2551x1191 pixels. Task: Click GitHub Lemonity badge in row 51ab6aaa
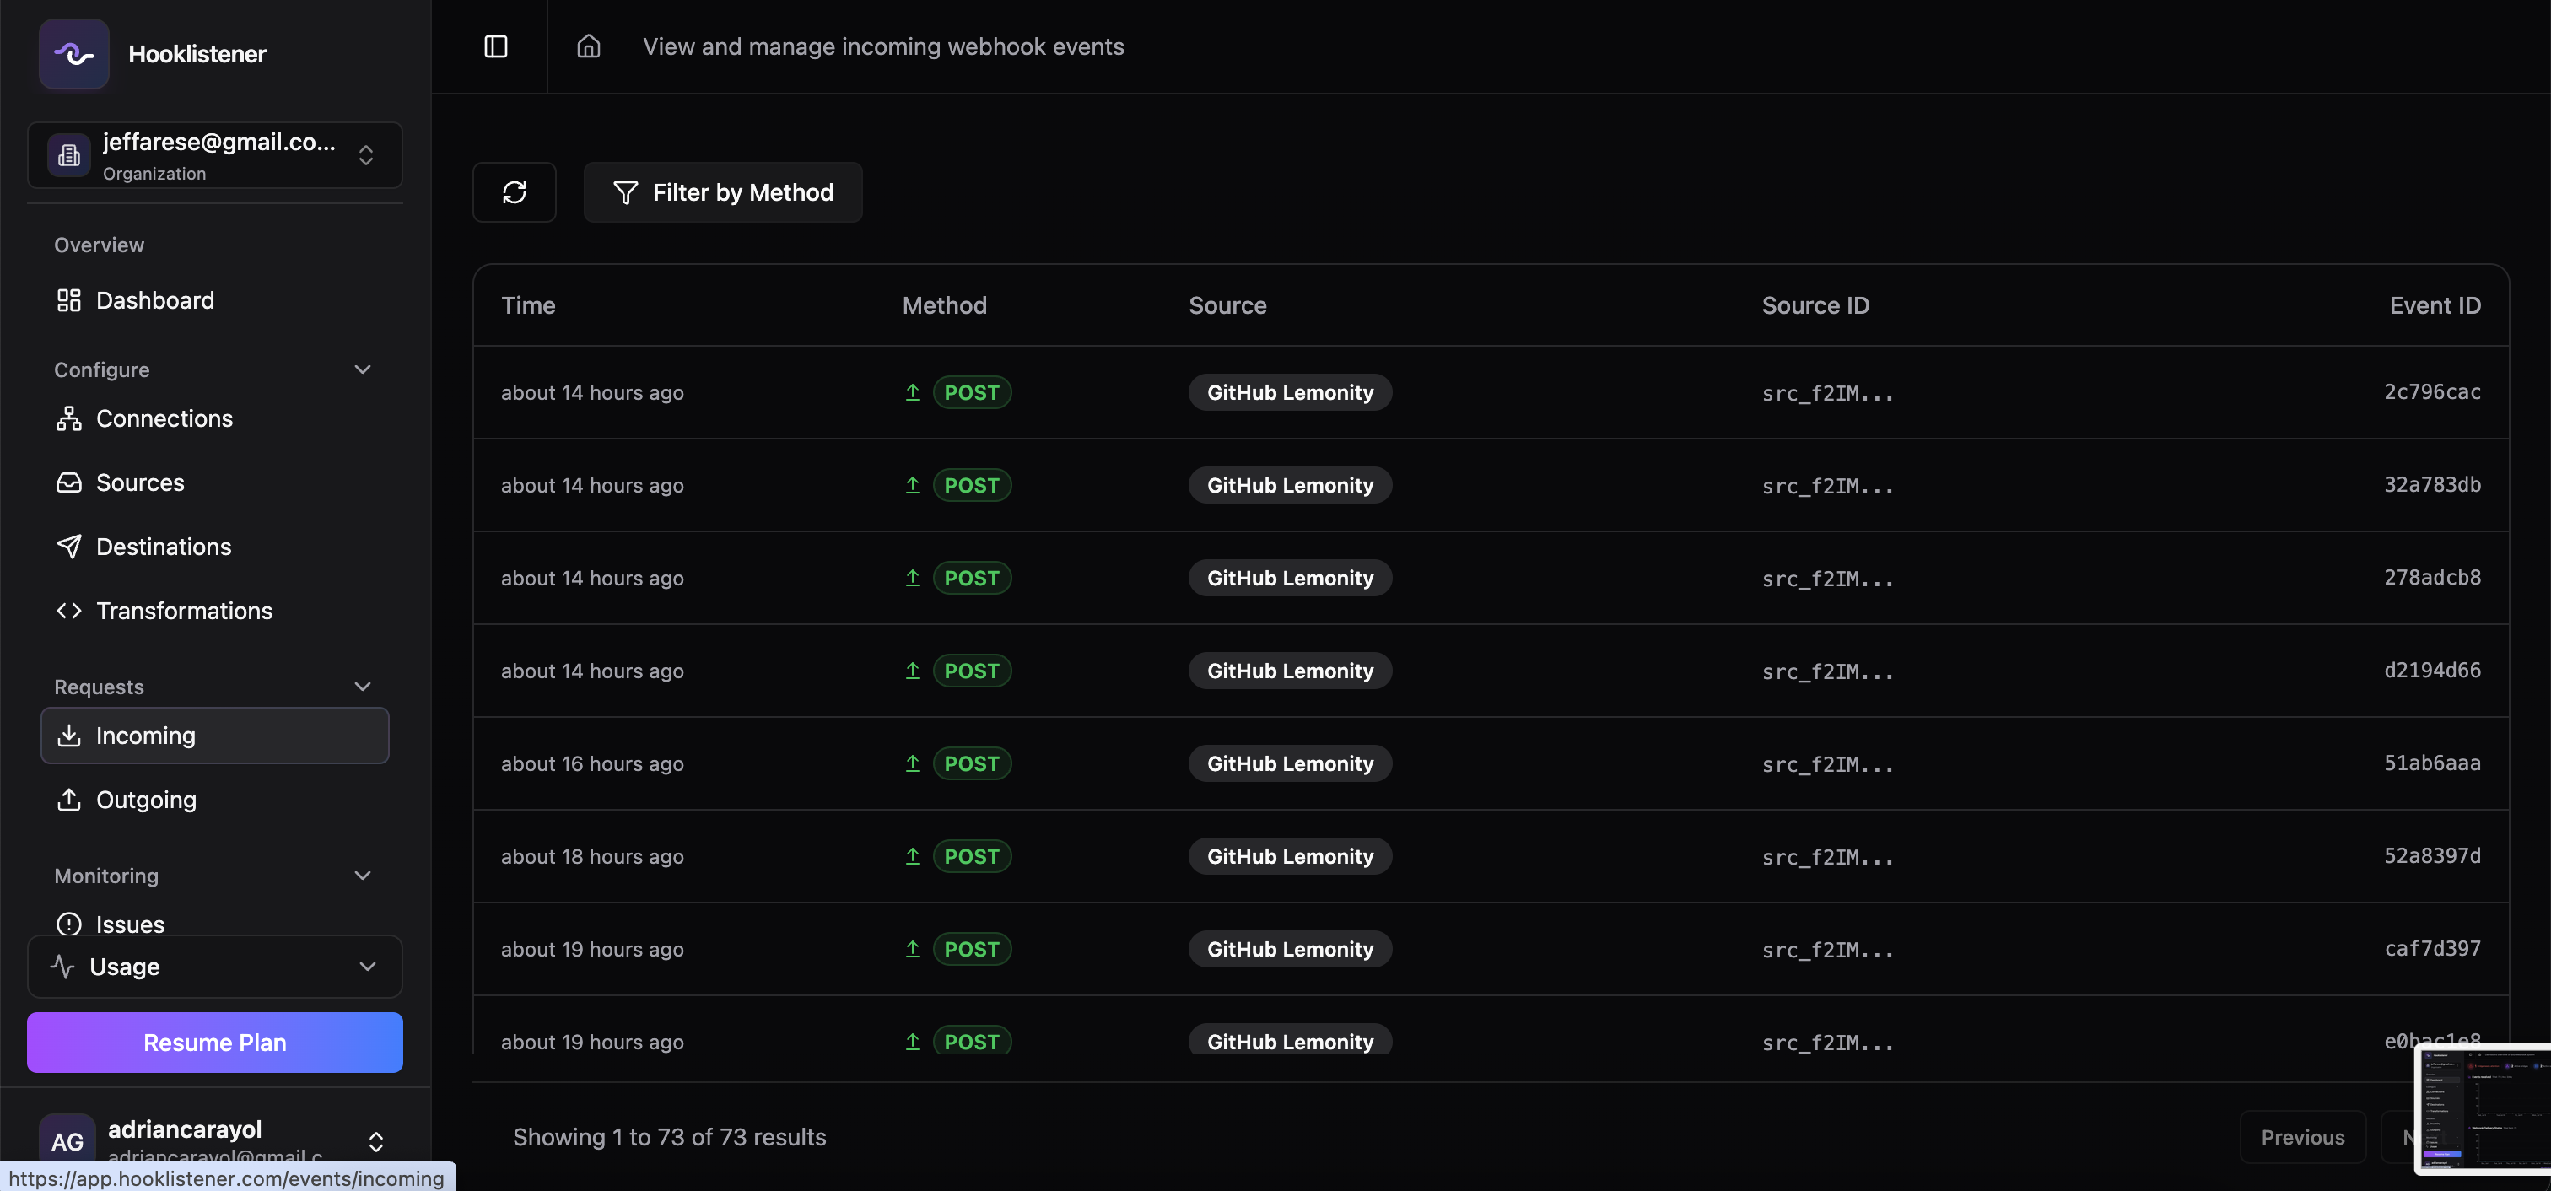(1289, 763)
